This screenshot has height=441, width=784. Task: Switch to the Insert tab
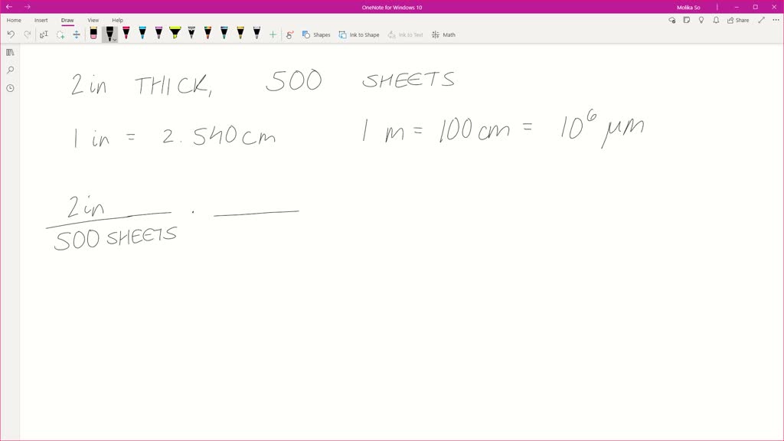pyautogui.click(x=41, y=20)
